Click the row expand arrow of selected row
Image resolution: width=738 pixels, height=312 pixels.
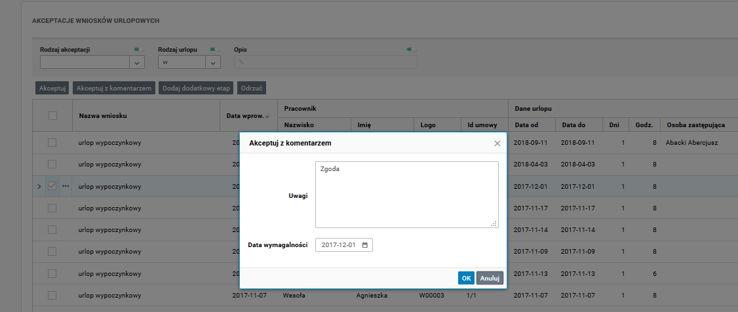click(39, 186)
